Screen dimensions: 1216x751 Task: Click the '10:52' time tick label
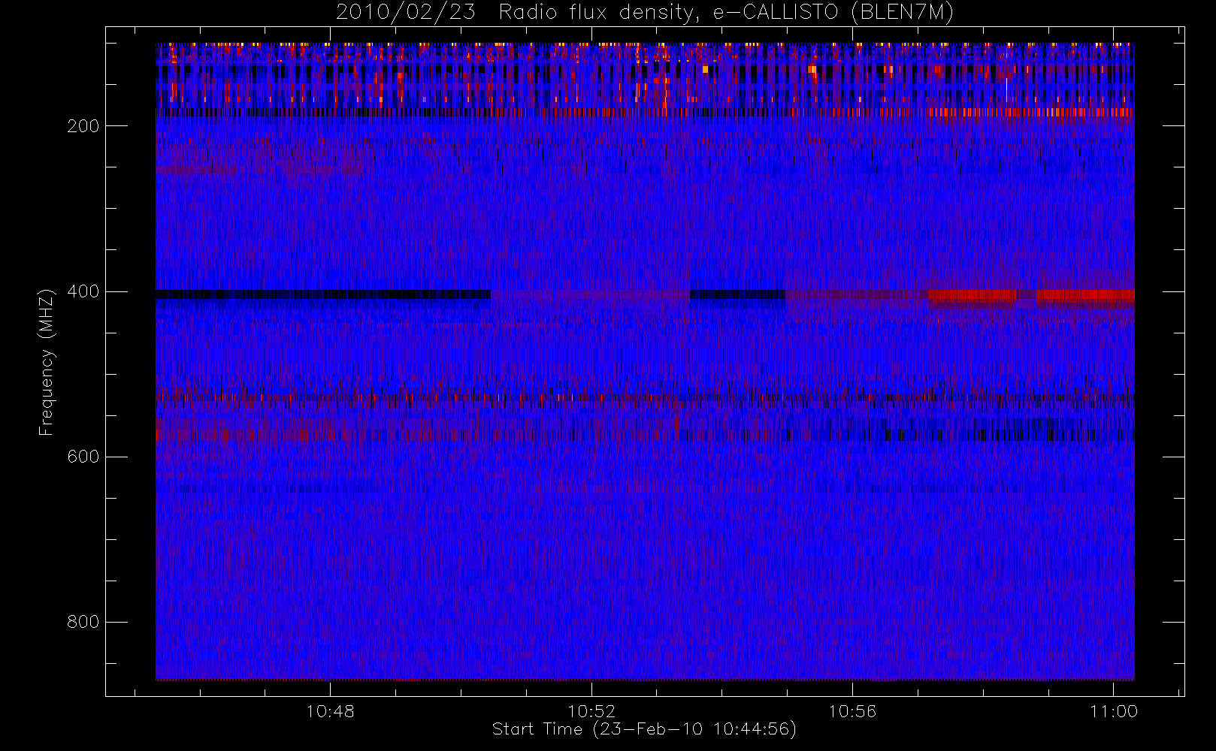point(591,711)
